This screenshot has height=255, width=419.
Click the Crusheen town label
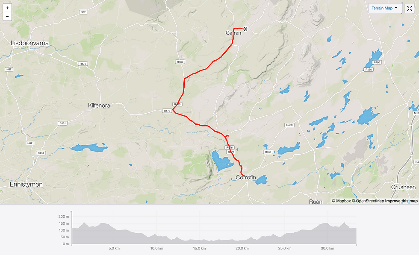point(403,187)
